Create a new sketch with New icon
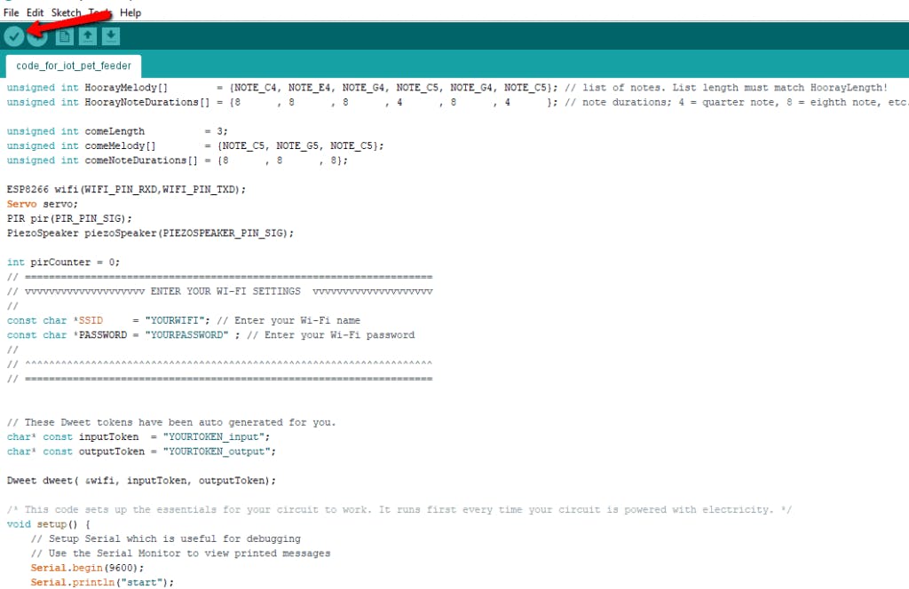This screenshot has width=909, height=589. [x=64, y=36]
